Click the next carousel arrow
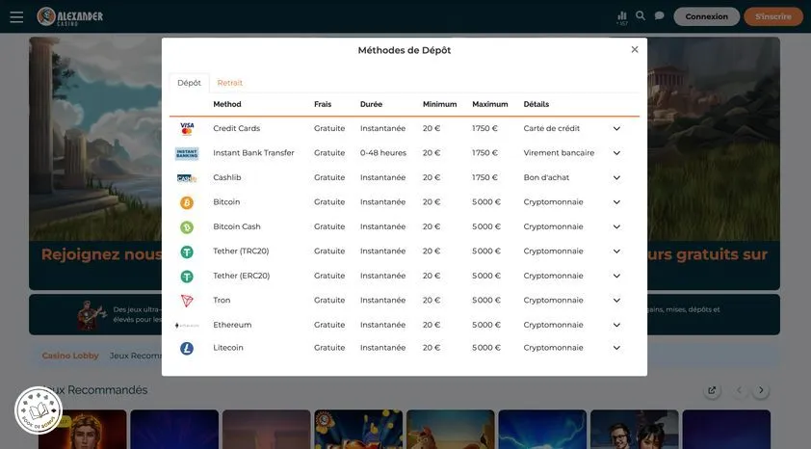811x449 pixels. click(x=761, y=390)
